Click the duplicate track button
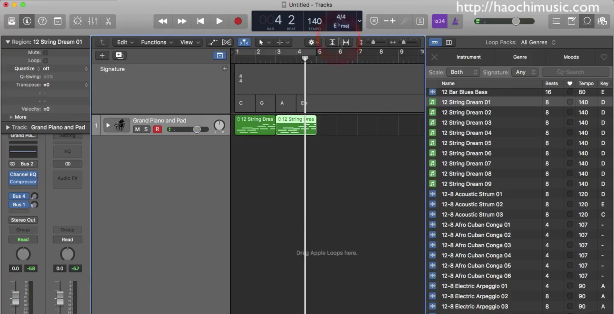This screenshot has width=614, height=314. 119,56
